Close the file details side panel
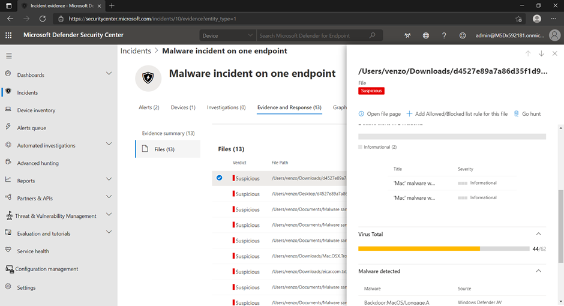This screenshot has width=564, height=306. point(554,53)
